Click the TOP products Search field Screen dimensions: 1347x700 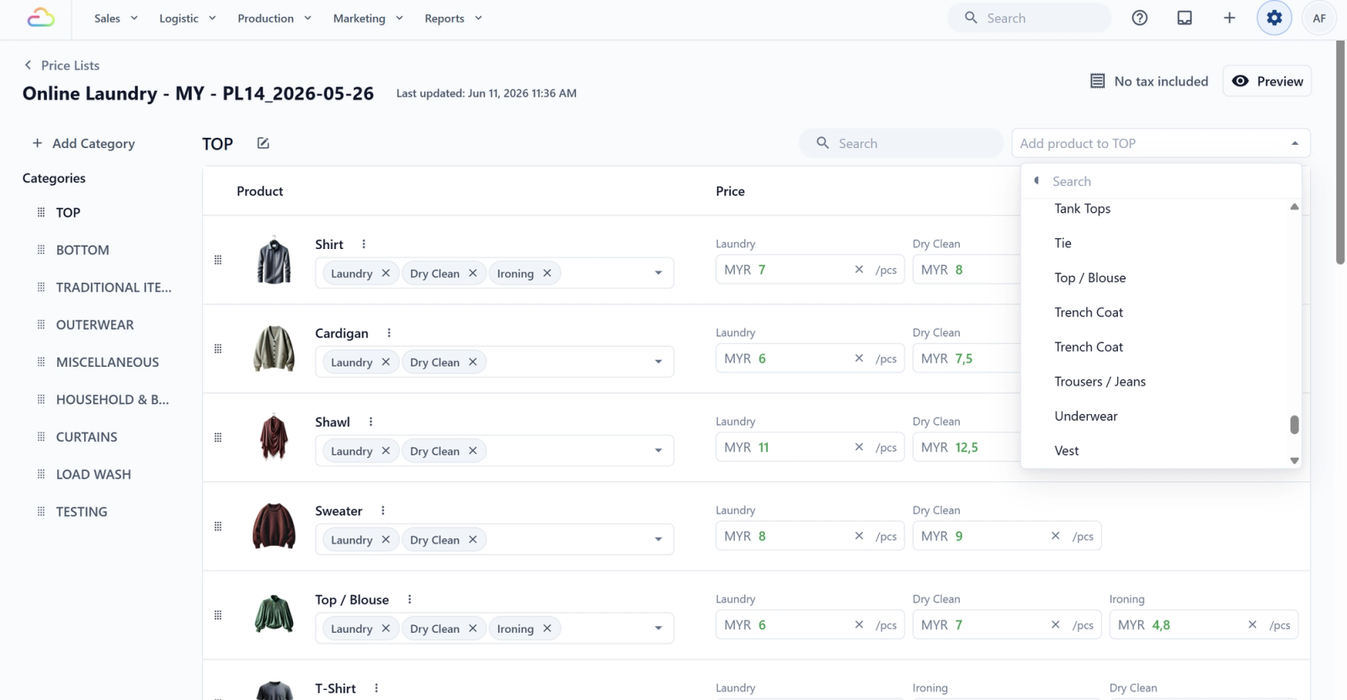point(901,143)
